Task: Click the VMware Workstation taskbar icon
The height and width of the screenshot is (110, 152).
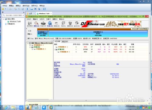Action: tap(51, 108)
